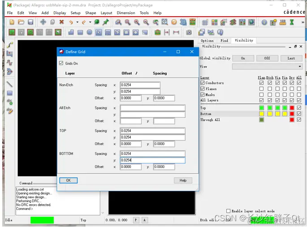Click the Grid toggle icon
The image size is (307, 227).
205,22
